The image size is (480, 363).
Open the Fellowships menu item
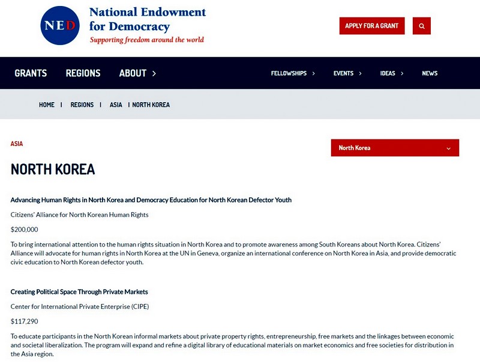pos(289,73)
